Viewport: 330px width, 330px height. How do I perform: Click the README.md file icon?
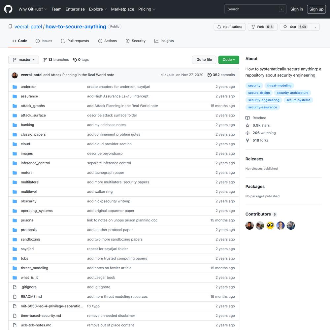pos(15,297)
